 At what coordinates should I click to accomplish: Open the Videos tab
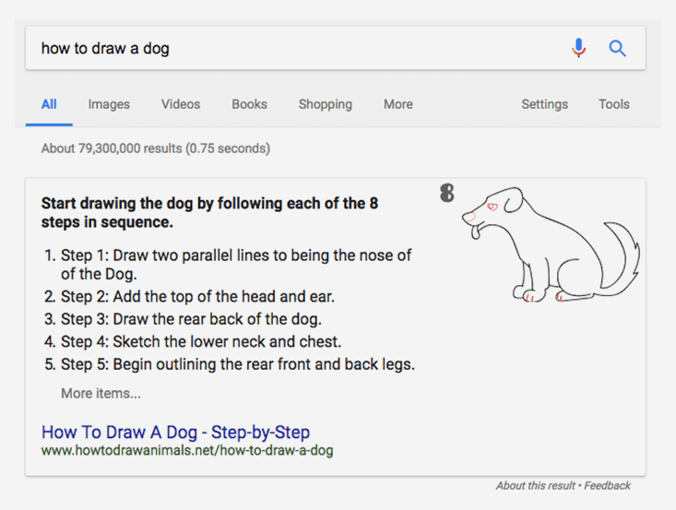[181, 104]
